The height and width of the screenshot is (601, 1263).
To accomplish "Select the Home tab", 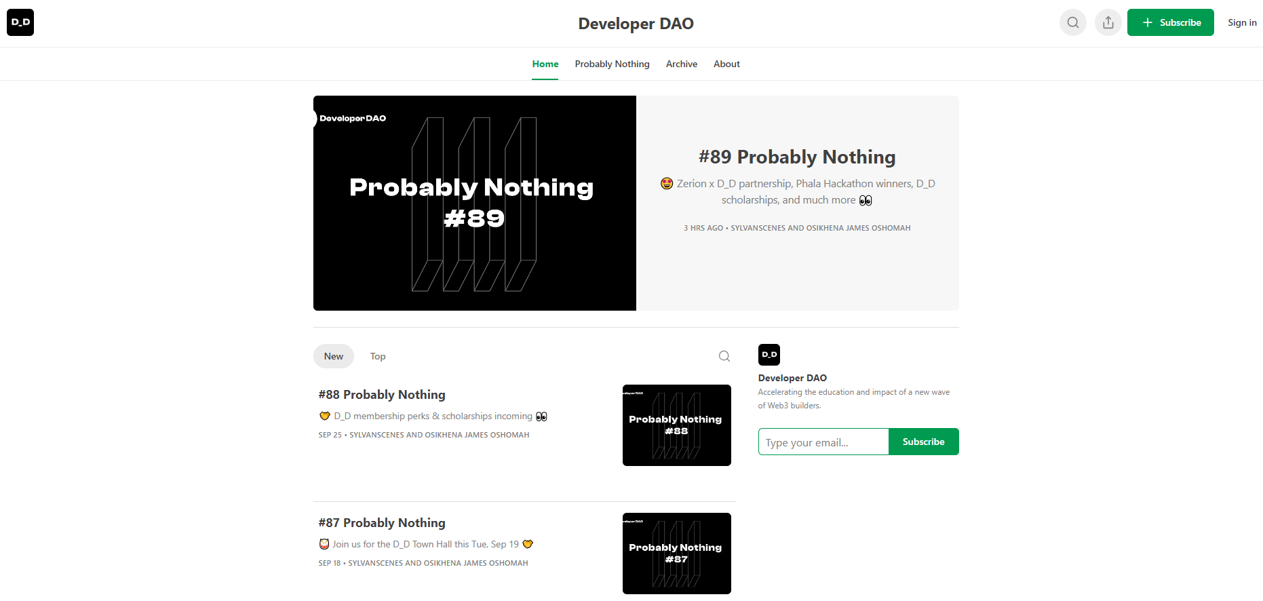I will click(545, 64).
